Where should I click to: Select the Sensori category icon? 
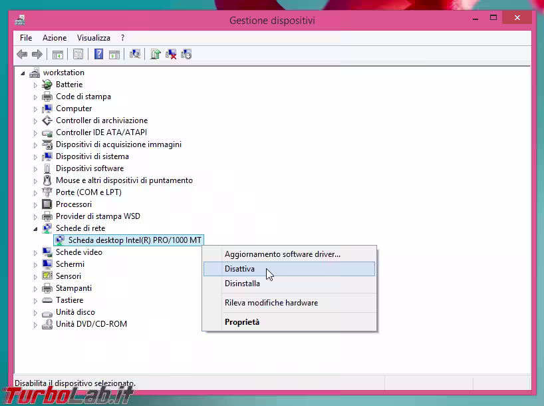click(47, 276)
